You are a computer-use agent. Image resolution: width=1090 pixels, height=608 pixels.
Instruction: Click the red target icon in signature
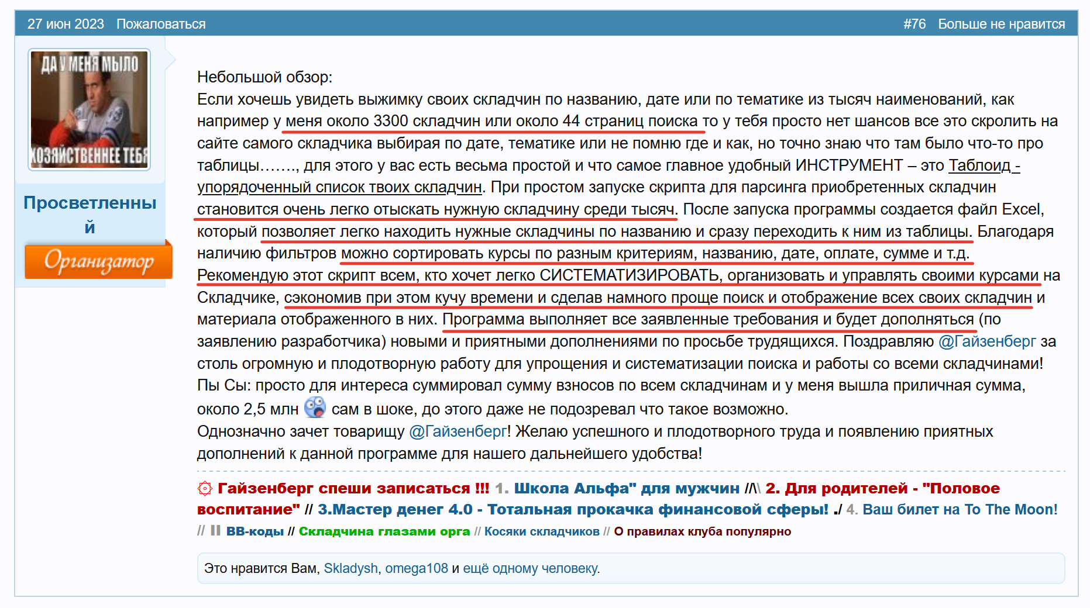click(205, 488)
